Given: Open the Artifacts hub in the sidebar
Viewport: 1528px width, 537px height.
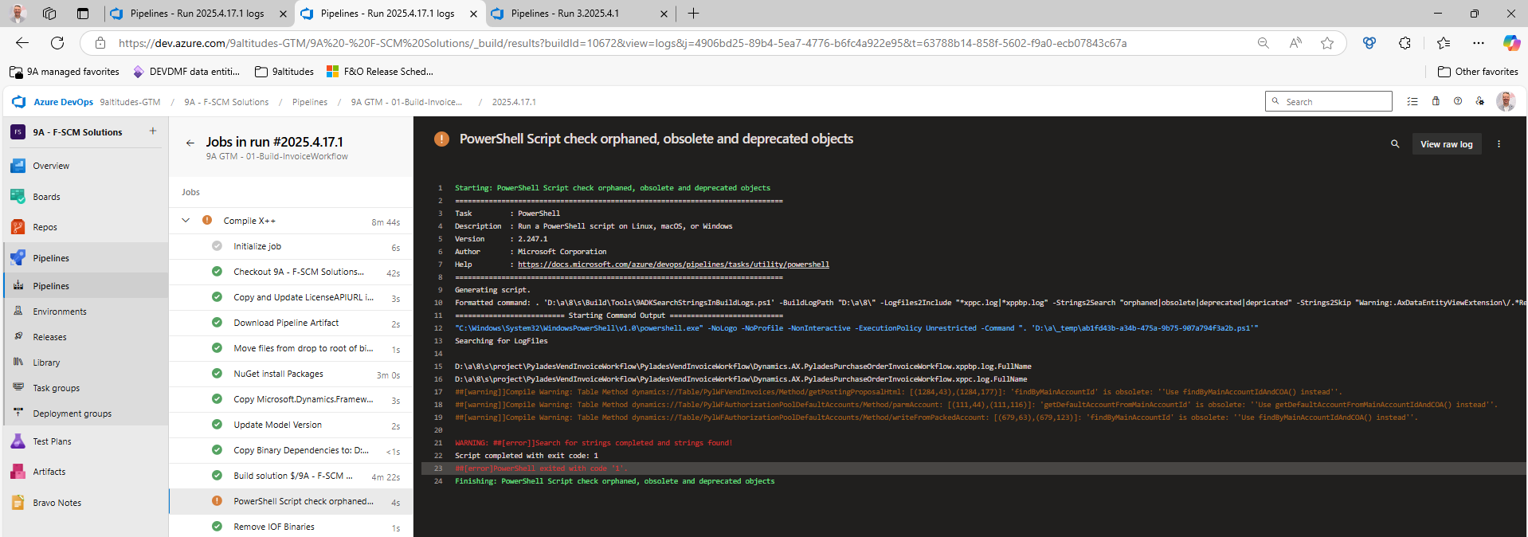Looking at the screenshot, I should click(x=49, y=472).
